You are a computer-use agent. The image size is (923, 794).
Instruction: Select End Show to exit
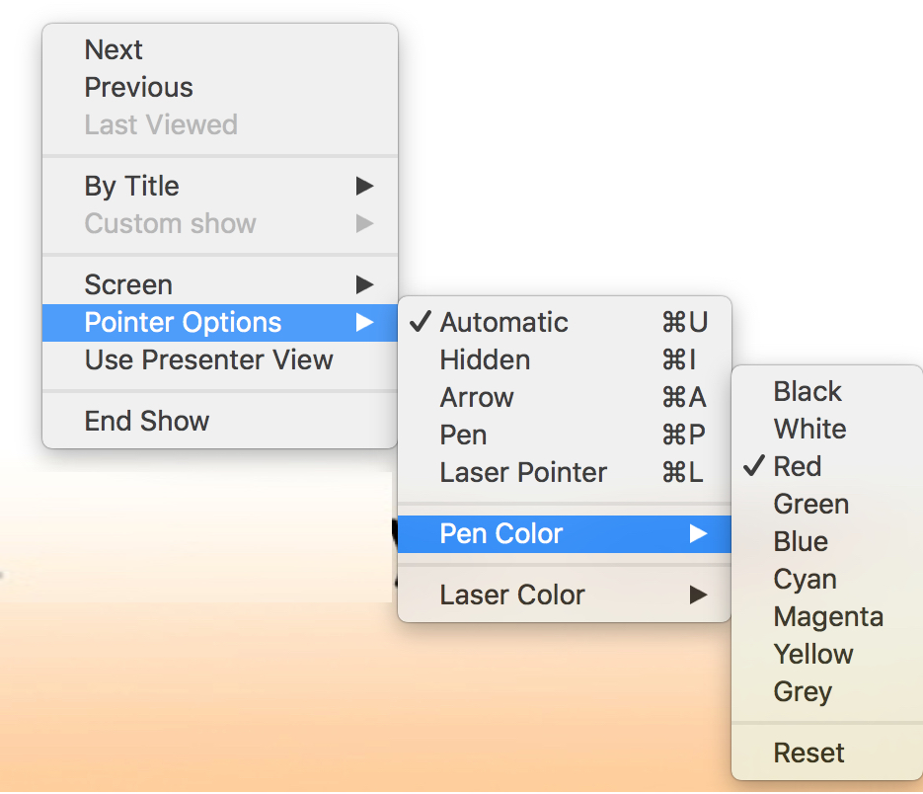[147, 421]
